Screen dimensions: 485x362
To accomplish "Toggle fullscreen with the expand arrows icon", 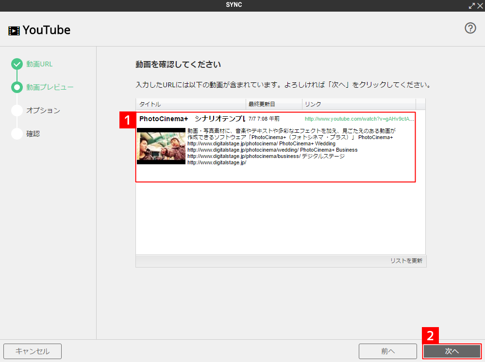I will click(472, 5).
